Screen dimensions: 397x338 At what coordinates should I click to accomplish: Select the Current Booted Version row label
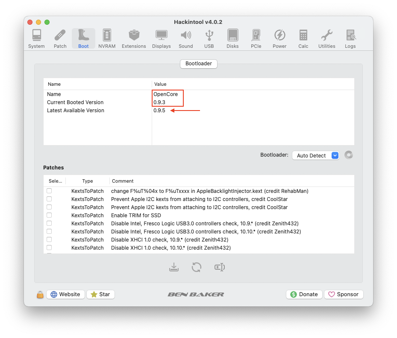pyautogui.click(x=75, y=102)
